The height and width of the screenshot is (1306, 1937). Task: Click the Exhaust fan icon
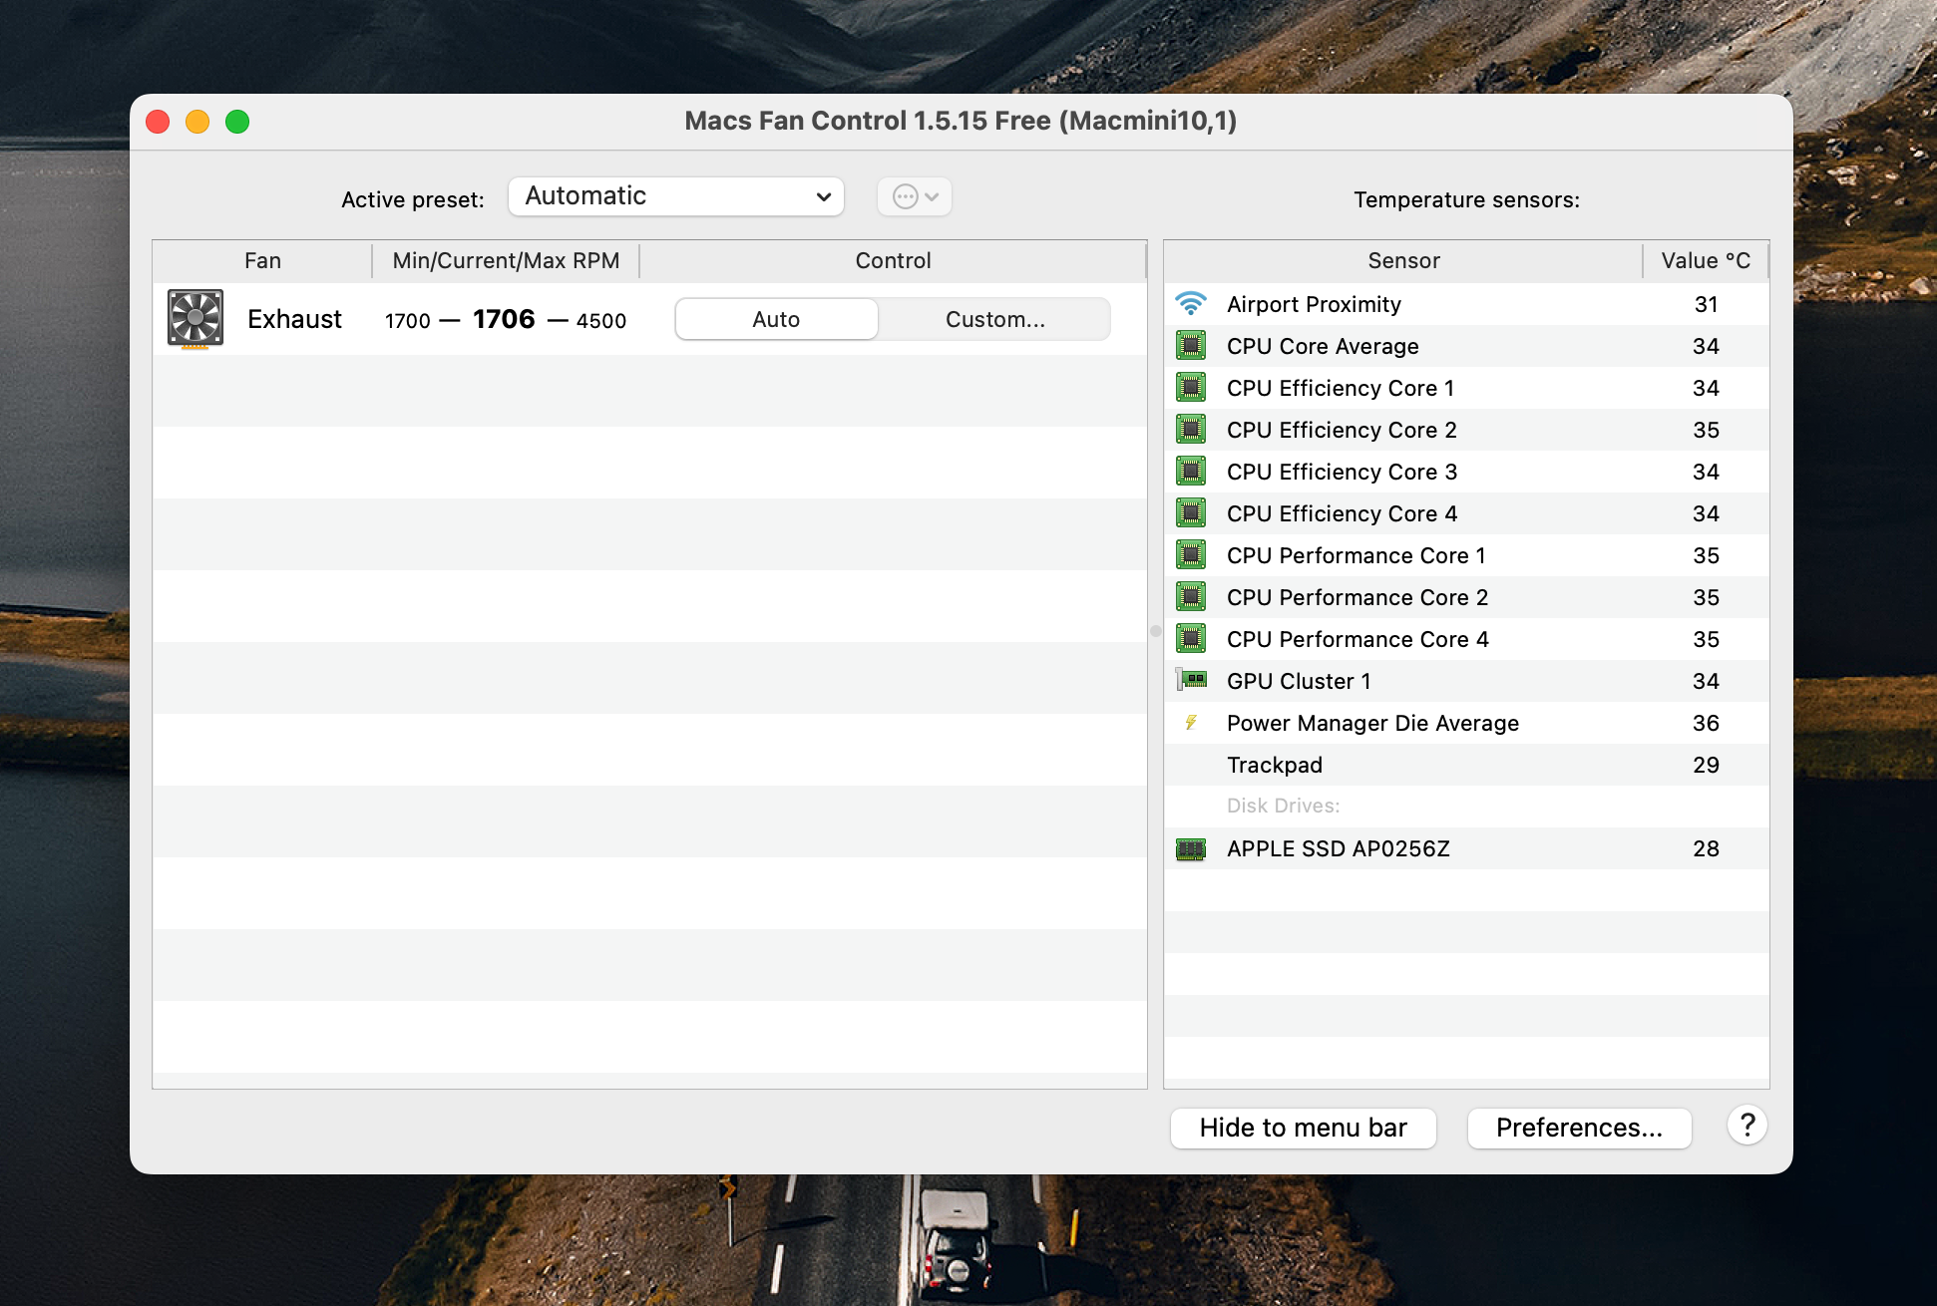click(x=195, y=319)
